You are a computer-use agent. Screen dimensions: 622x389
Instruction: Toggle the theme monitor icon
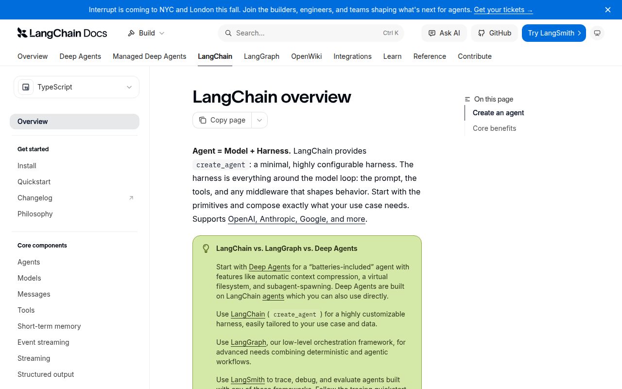click(x=598, y=33)
